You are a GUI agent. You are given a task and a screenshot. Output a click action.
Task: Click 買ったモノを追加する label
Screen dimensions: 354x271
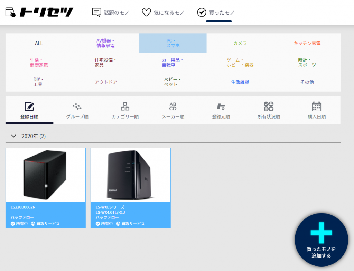321,252
